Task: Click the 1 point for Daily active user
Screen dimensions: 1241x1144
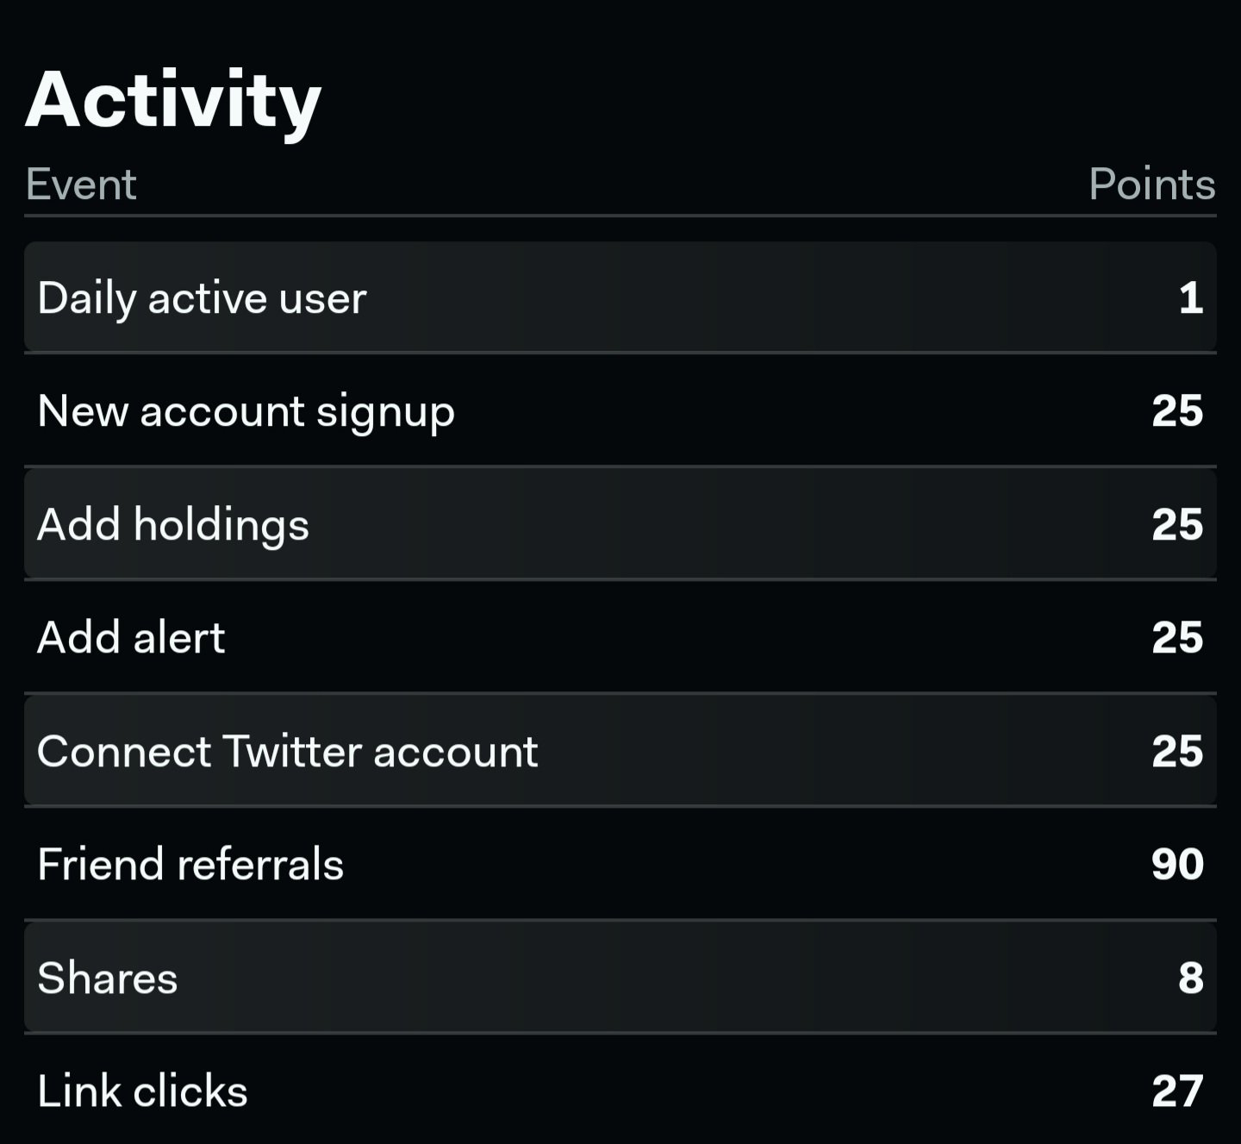Action: (x=1191, y=297)
